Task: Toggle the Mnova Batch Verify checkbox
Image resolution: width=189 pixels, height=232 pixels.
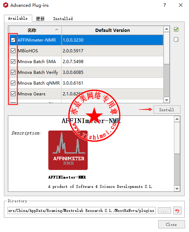Action: pyautogui.click(x=13, y=72)
